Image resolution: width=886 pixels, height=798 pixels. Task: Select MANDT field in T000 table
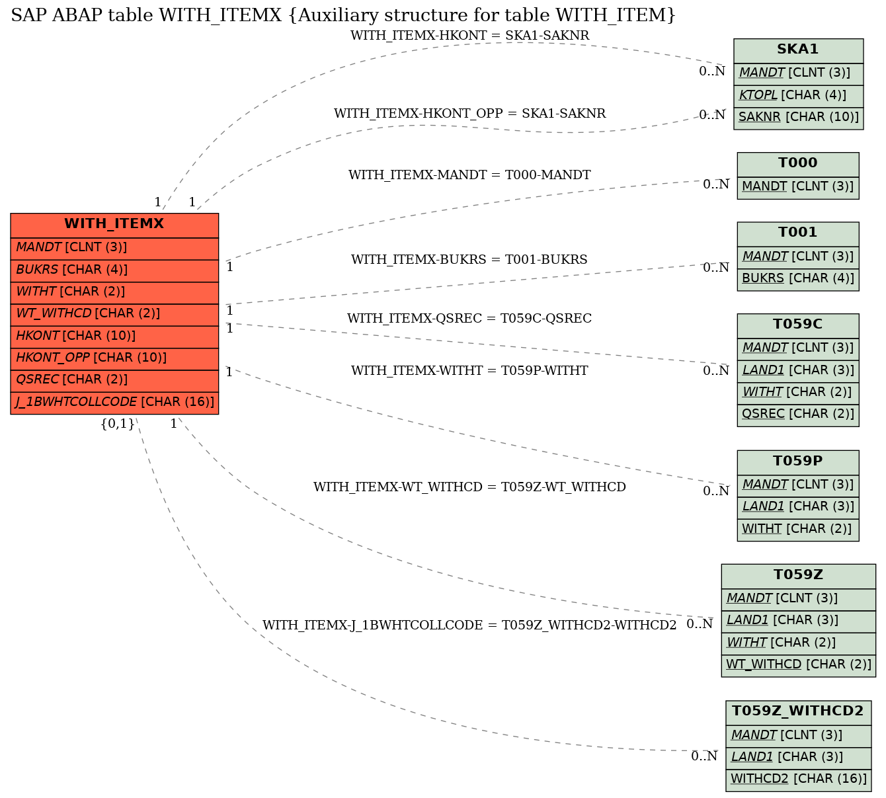[x=798, y=187]
